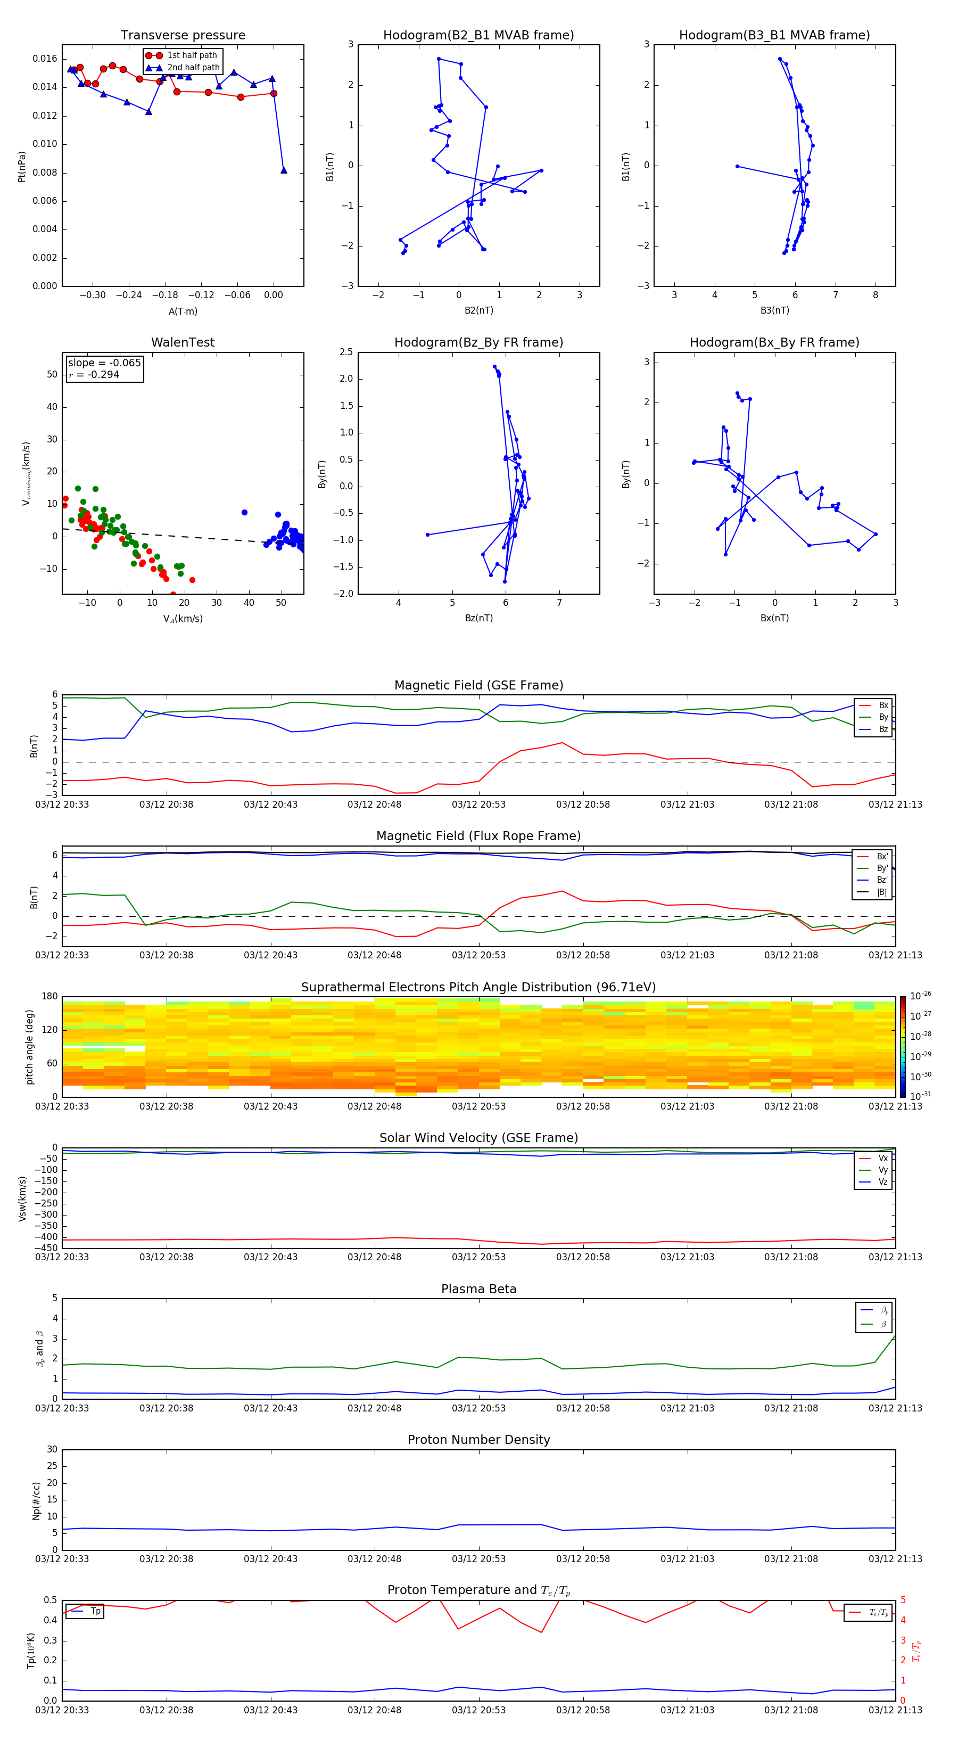
Task: Click the '03/12 20:48' tick under pitch angle plot
Action: (374, 1106)
